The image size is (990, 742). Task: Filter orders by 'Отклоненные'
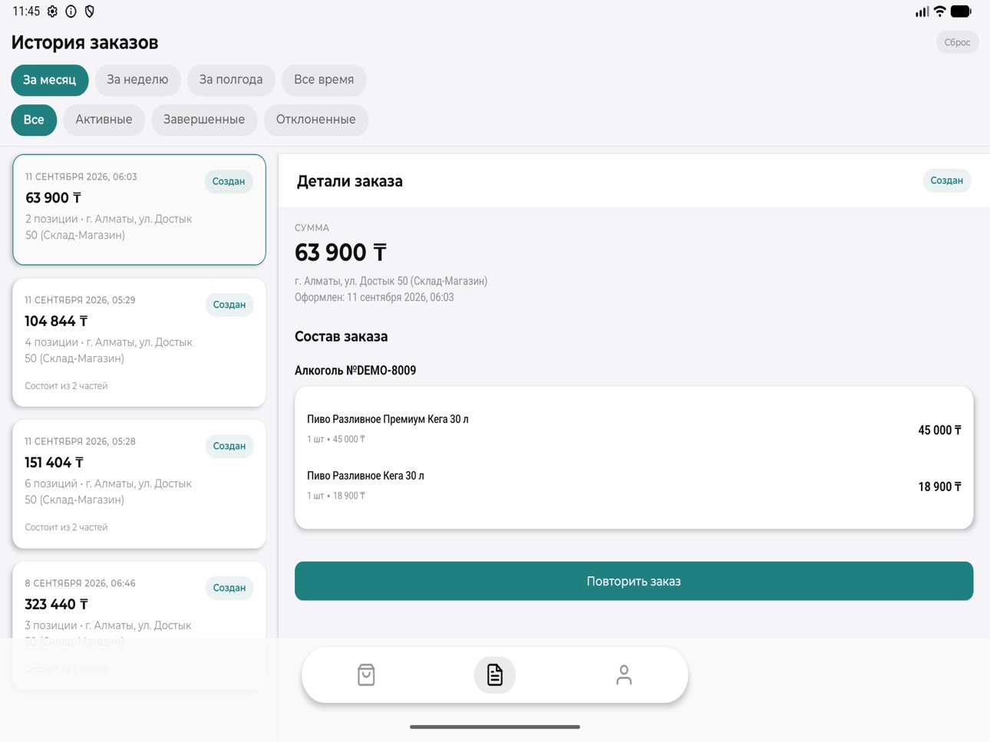(316, 120)
